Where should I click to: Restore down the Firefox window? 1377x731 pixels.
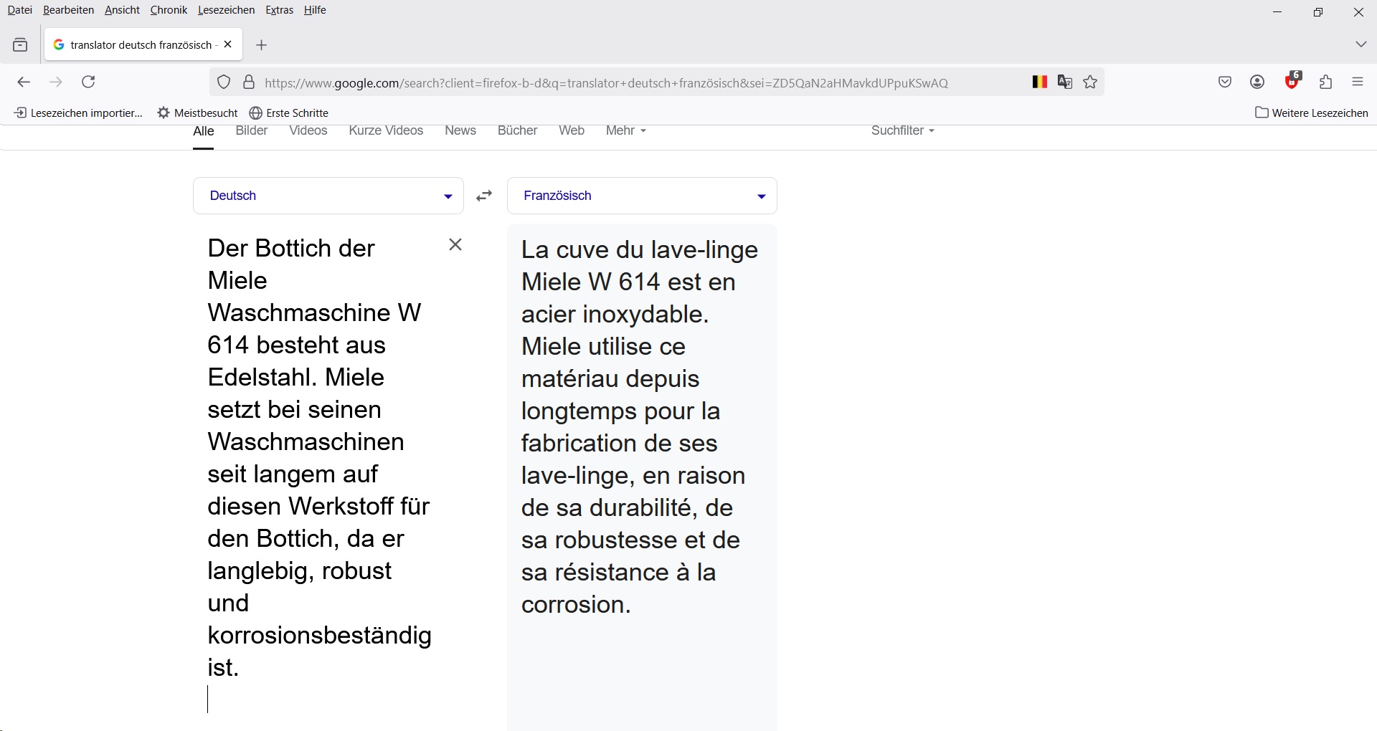click(1318, 12)
